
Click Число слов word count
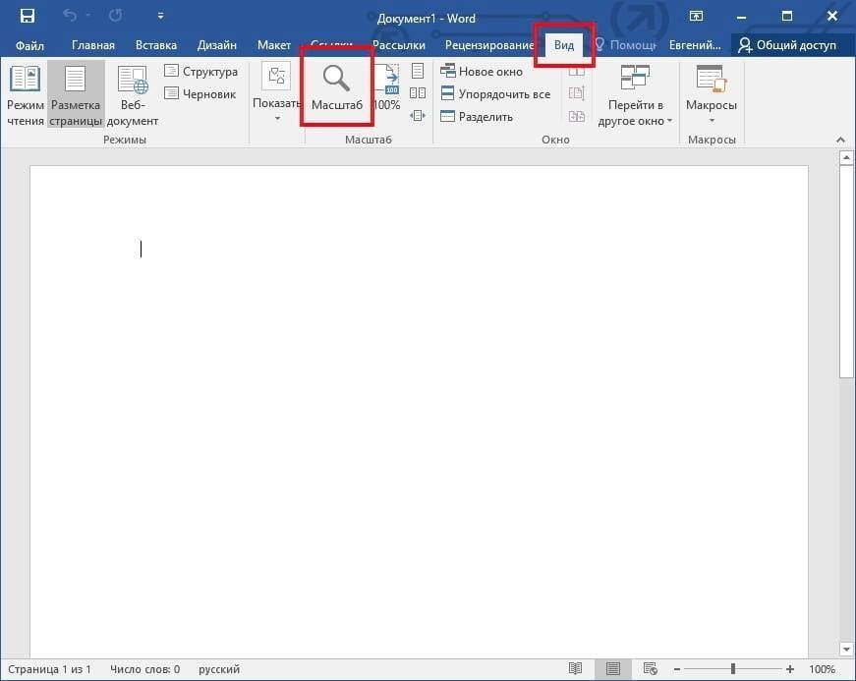[x=144, y=669]
